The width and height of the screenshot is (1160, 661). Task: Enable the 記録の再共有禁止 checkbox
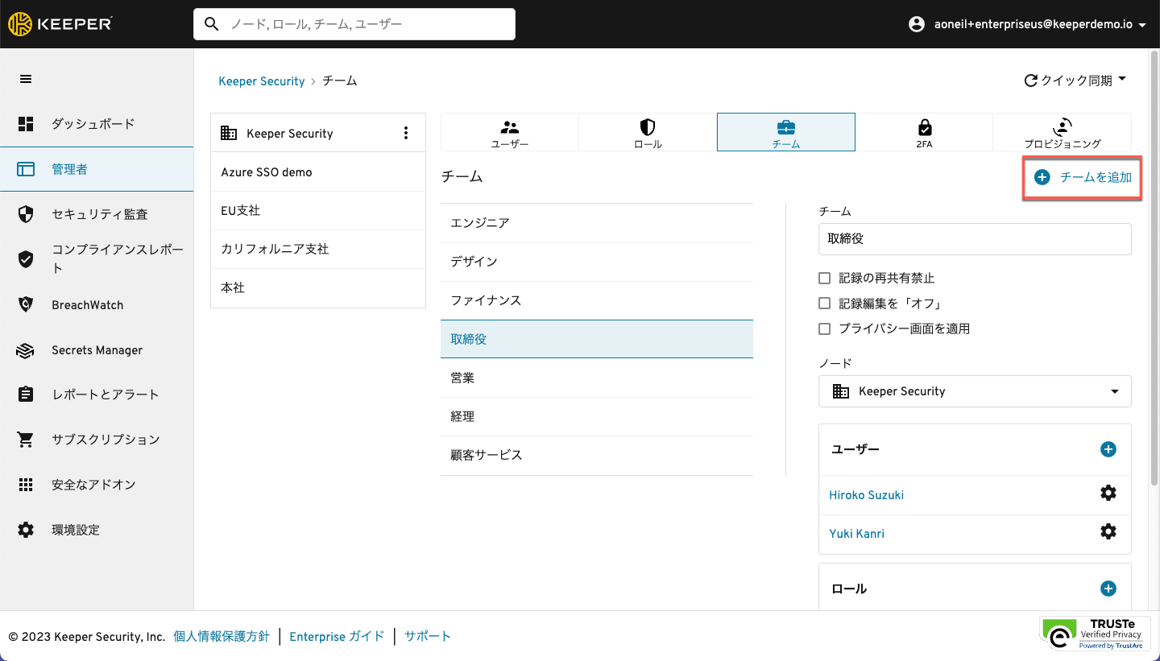(x=824, y=278)
